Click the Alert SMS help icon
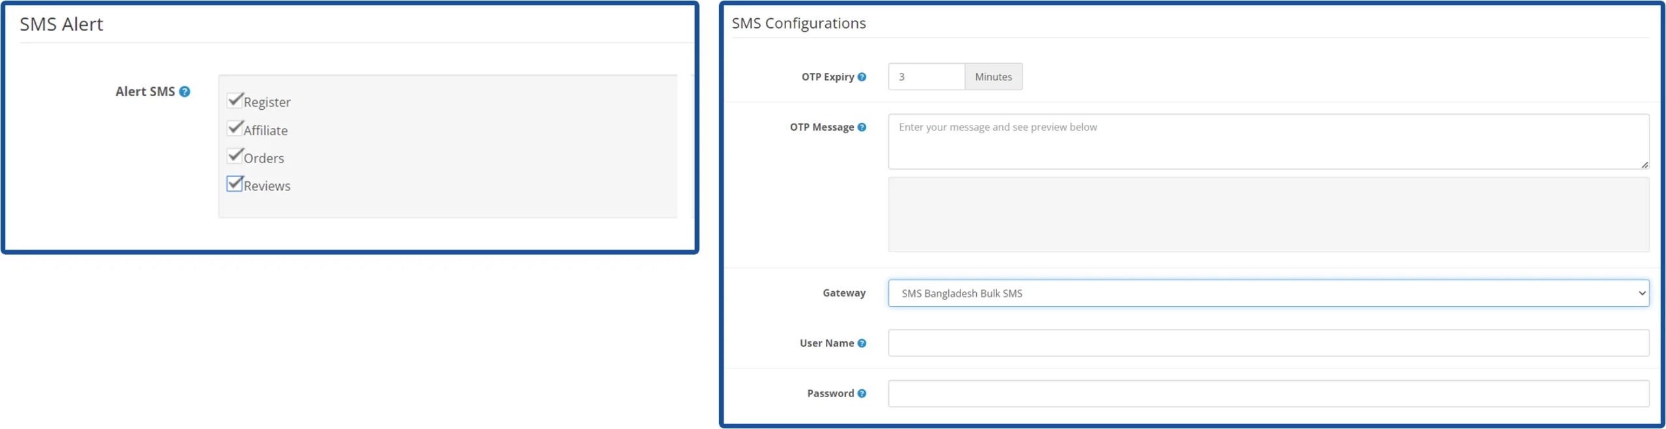 click(x=185, y=92)
